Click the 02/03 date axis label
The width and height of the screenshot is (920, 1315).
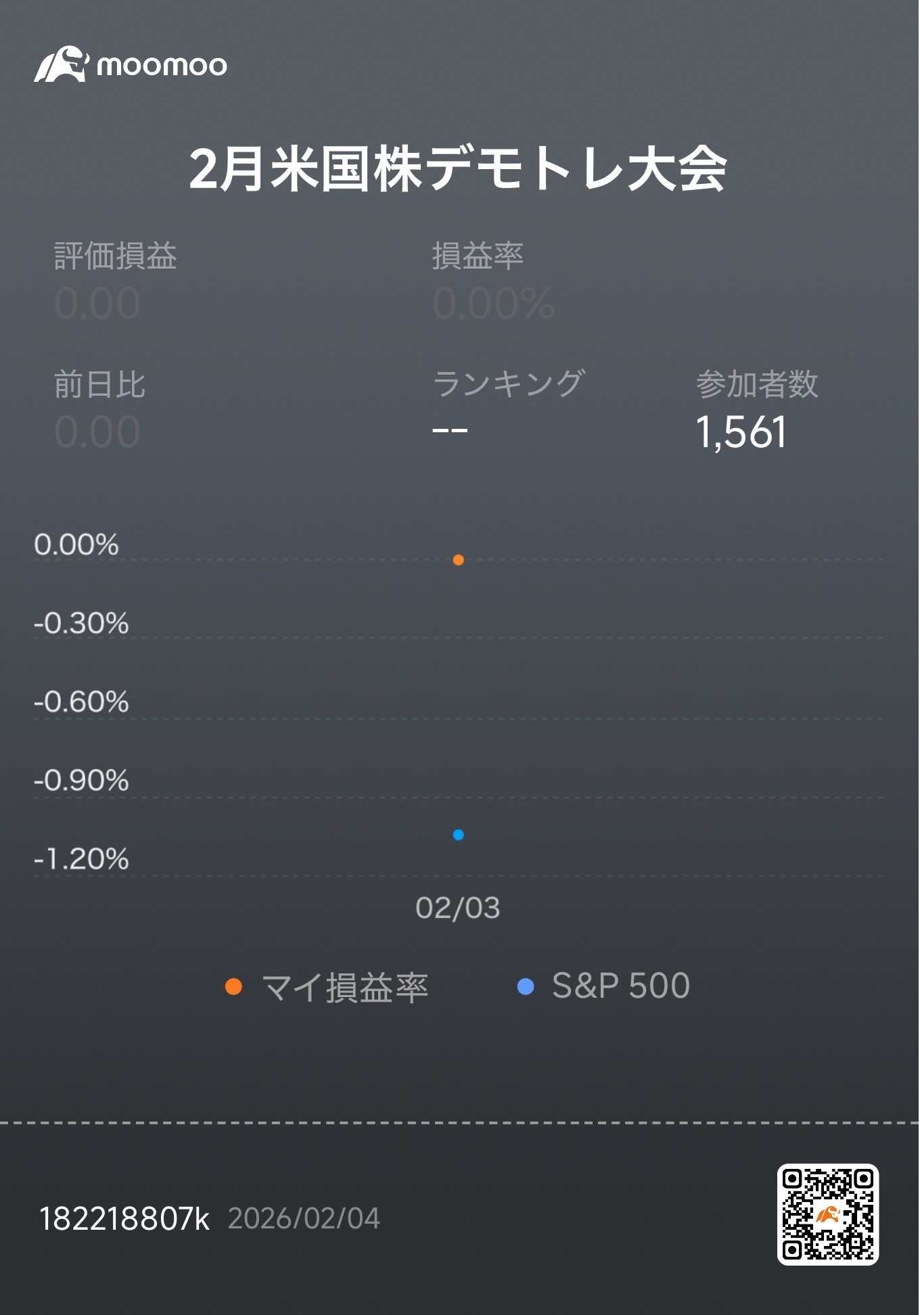click(457, 908)
